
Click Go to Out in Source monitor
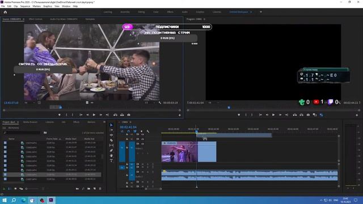click(x=107, y=114)
